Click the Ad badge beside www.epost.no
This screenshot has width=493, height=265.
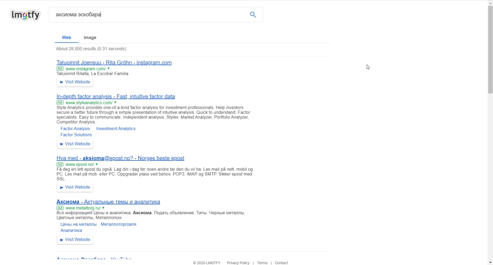(x=60, y=165)
